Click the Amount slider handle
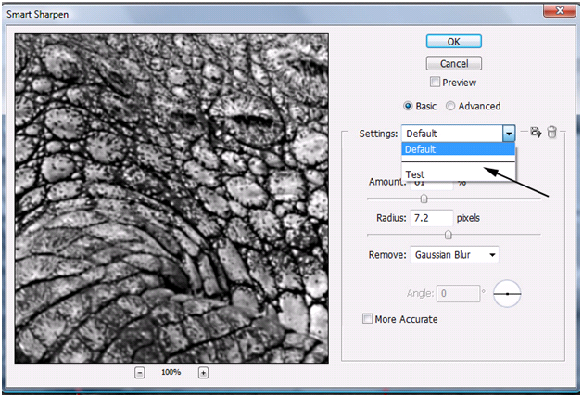The width and height of the screenshot is (582, 397). [424, 198]
